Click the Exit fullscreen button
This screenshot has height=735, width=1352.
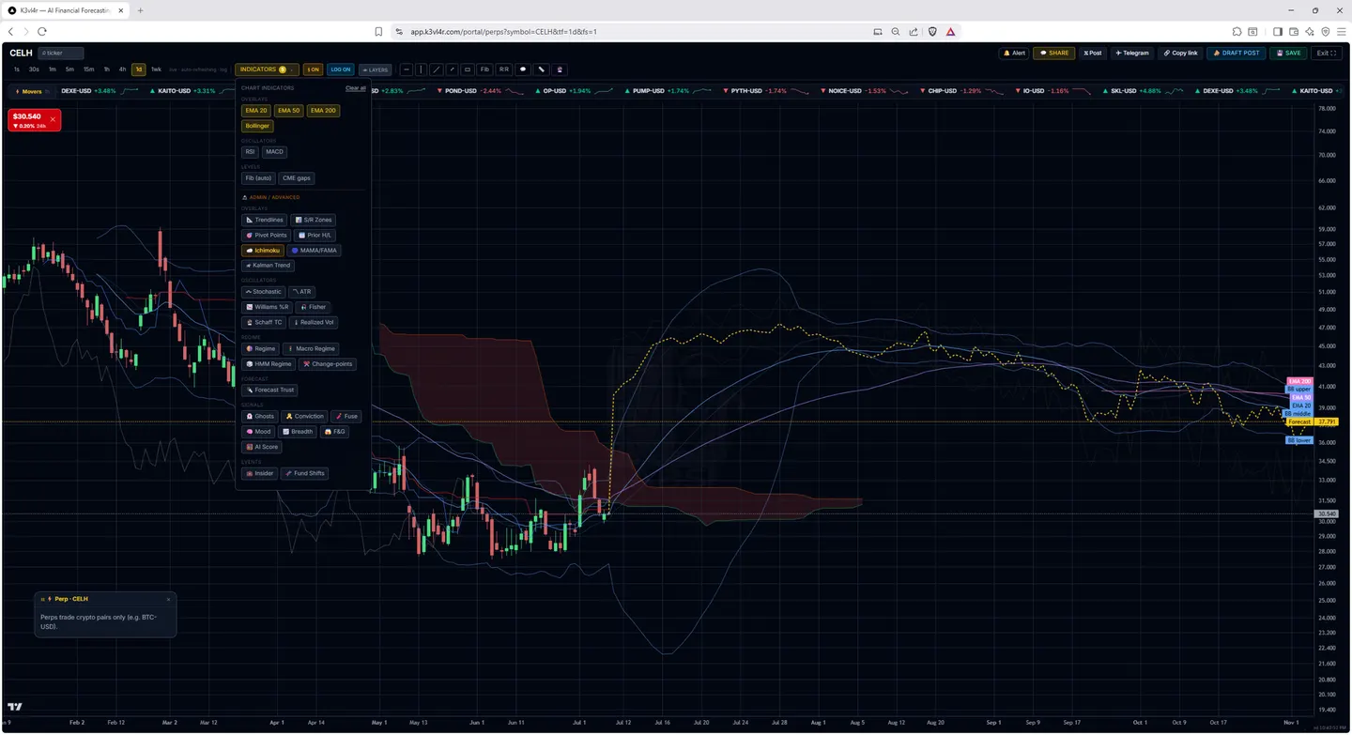(x=1327, y=54)
